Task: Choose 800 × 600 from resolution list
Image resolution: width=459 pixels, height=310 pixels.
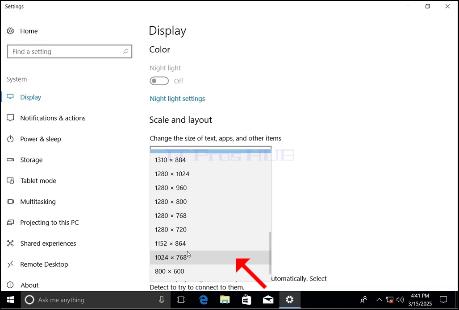Action: tap(210, 271)
